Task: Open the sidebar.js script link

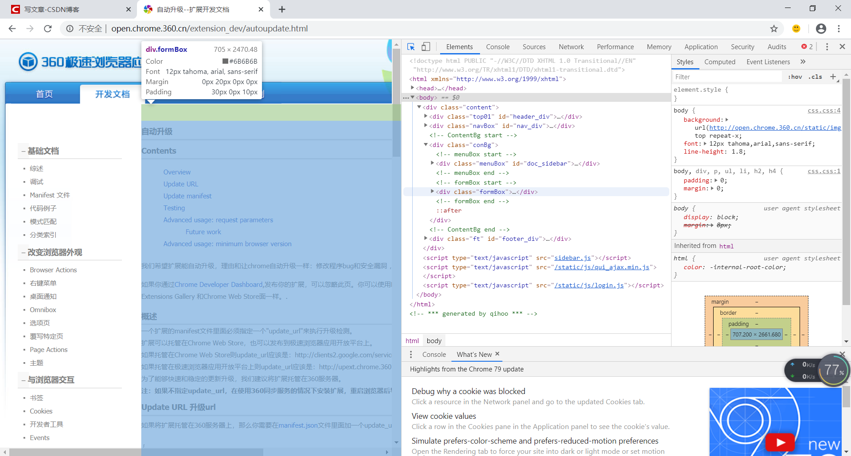Action: [572, 258]
